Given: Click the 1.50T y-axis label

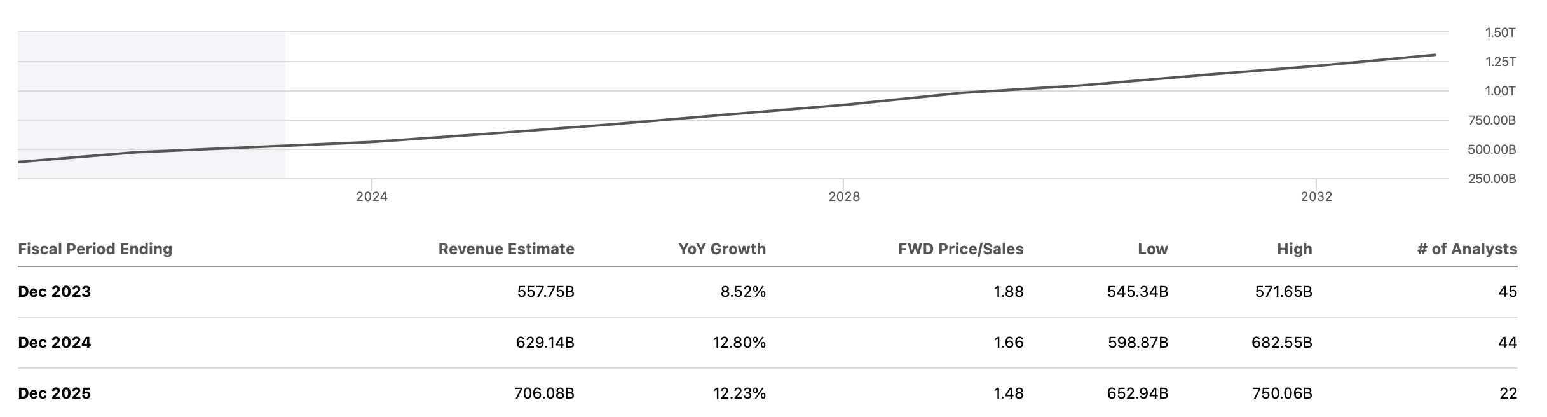Looking at the screenshot, I should coord(1500,32).
